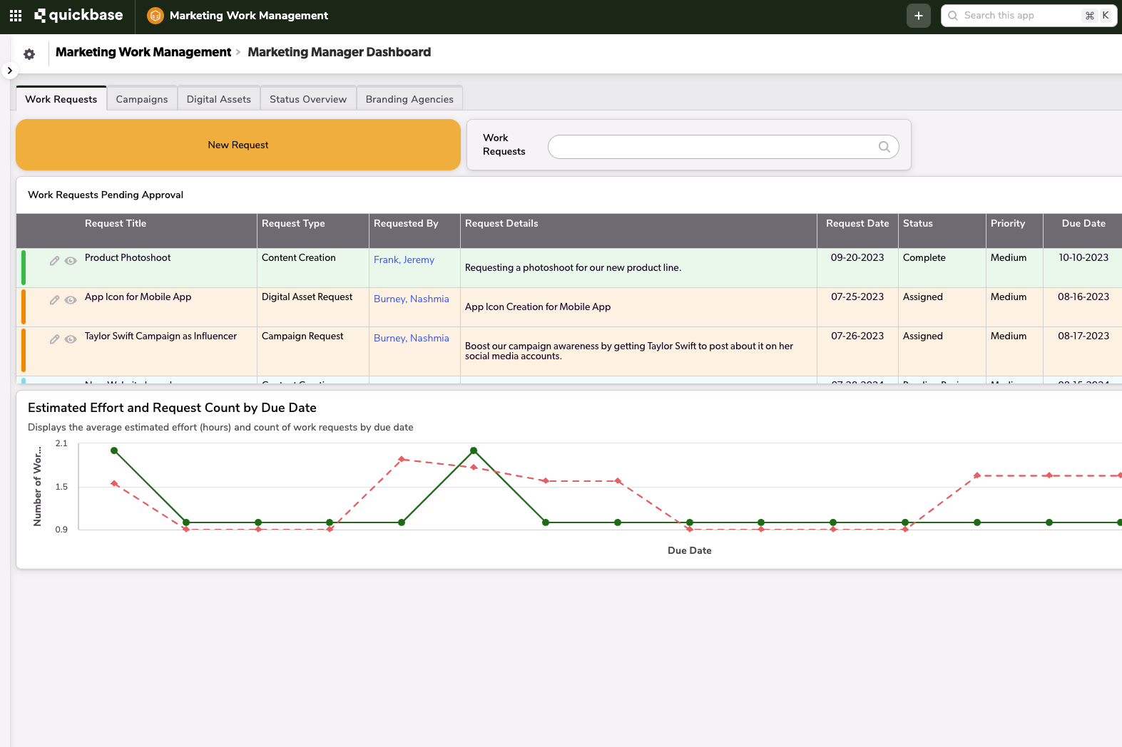Screen dimensions: 1122x747
Task: Edit the Taylor Swift Campaign record with pencil
Action: click(x=54, y=339)
